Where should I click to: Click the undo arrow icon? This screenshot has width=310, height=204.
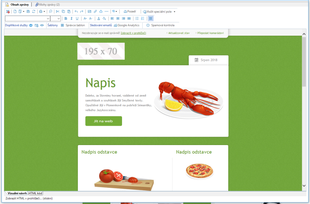tap(76, 12)
